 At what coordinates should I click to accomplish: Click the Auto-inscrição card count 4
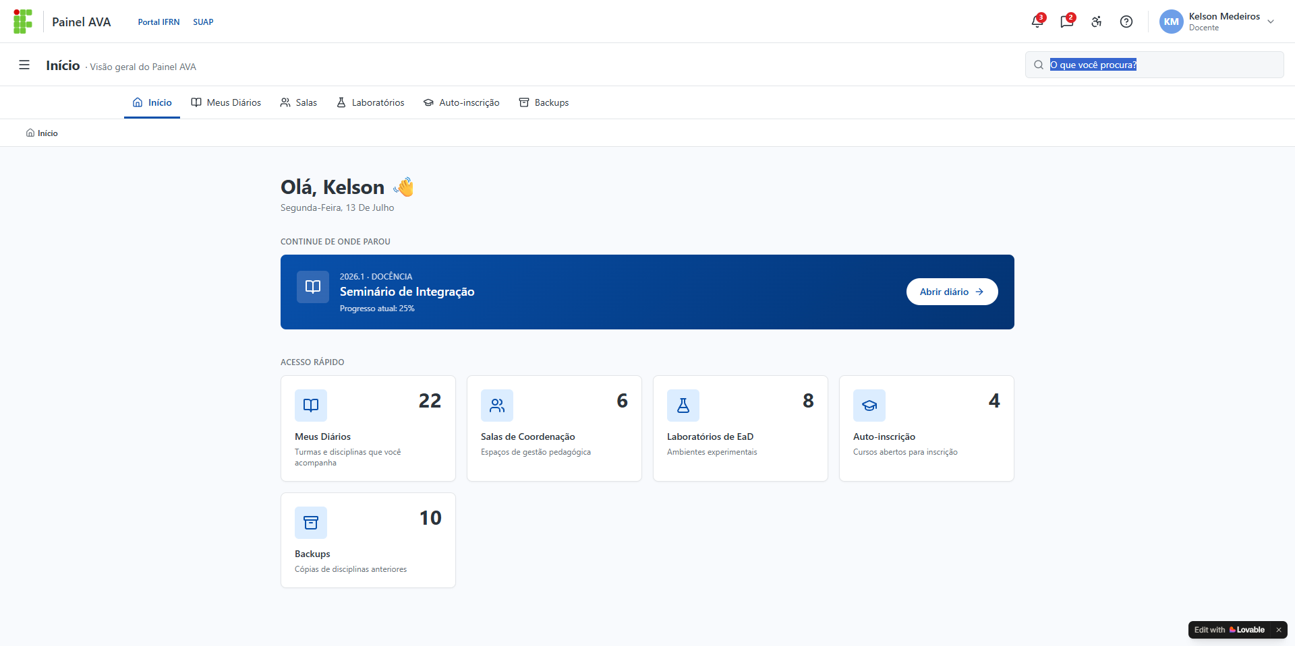tap(994, 401)
